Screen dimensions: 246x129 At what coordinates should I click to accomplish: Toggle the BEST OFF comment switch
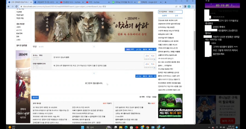pyautogui.click(x=130, y=49)
